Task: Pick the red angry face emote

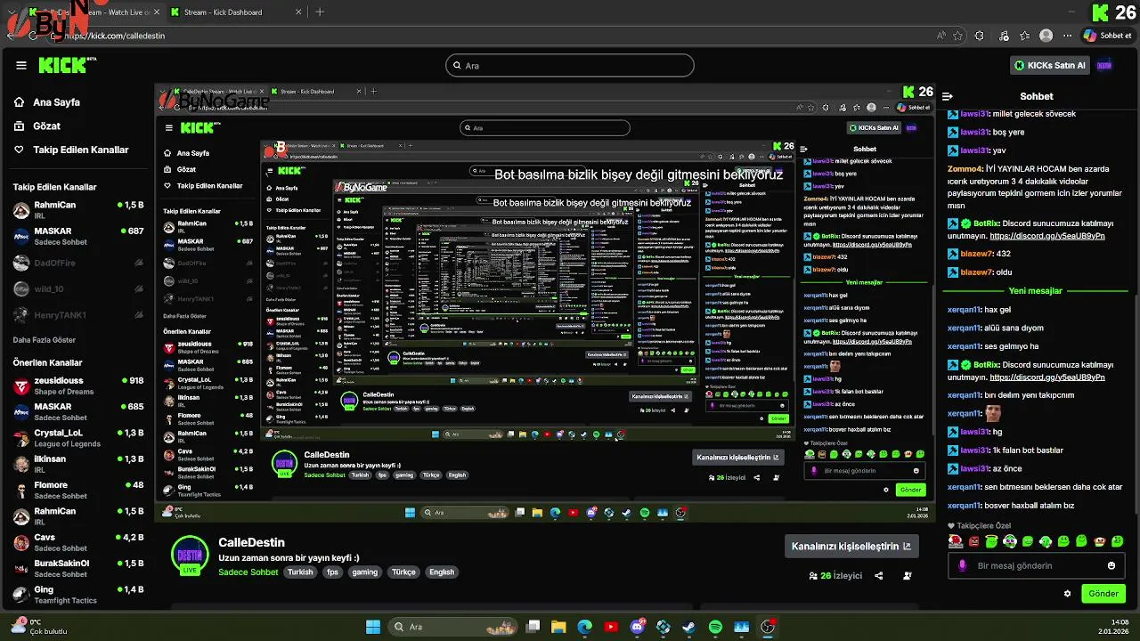Action: (973, 541)
